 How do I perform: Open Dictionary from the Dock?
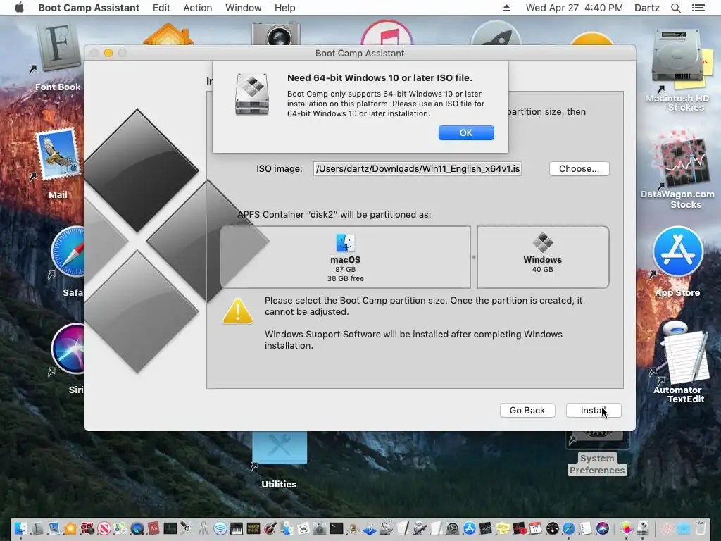point(153,529)
